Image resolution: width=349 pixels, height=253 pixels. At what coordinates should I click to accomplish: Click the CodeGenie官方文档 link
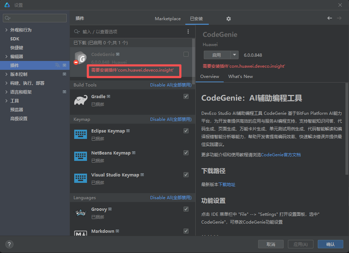[x=281, y=155]
